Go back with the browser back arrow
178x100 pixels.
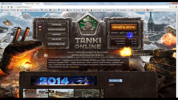click(x=2, y=7)
